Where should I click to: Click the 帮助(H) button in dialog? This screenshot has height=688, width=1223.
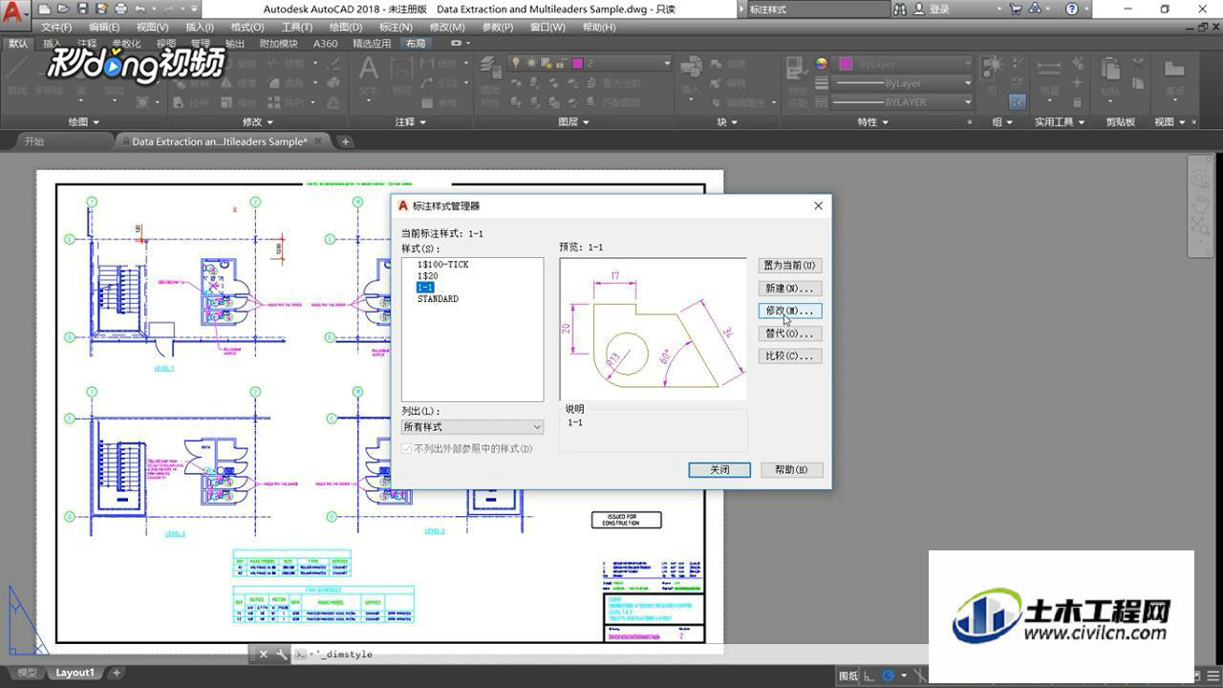(792, 470)
